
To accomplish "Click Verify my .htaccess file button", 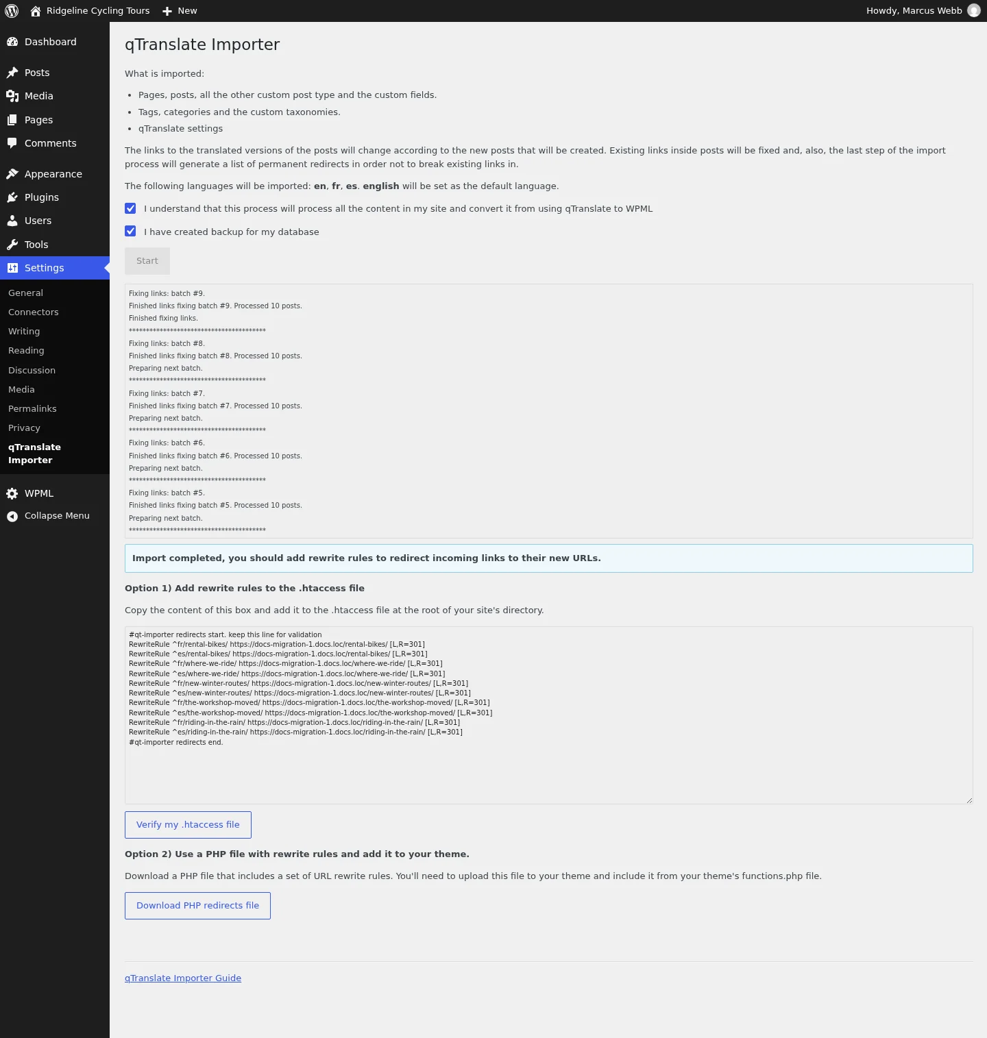I will [188, 825].
